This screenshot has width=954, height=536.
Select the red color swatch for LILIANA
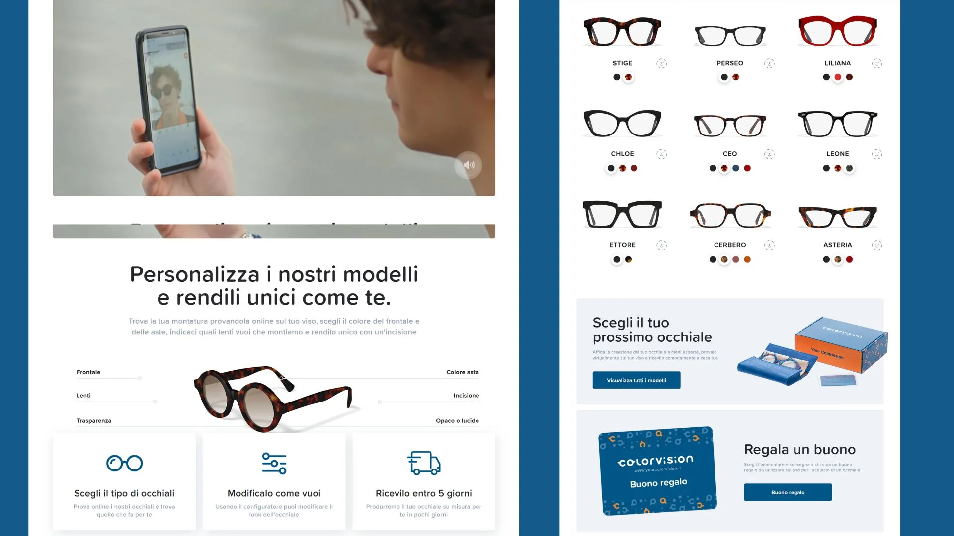point(838,77)
